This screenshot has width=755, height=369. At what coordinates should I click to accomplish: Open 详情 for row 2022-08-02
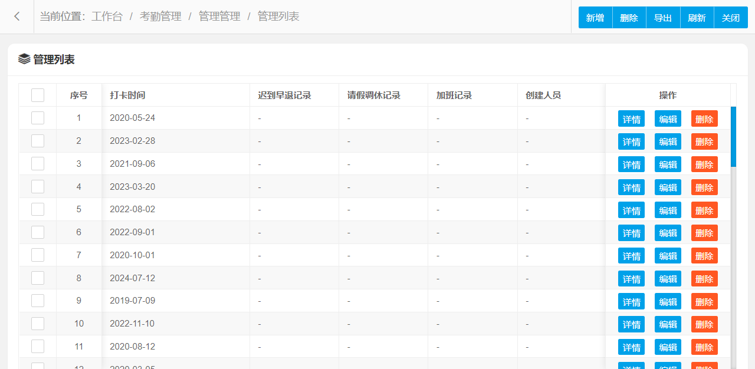631,210
